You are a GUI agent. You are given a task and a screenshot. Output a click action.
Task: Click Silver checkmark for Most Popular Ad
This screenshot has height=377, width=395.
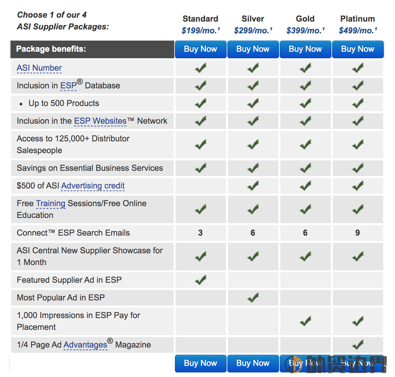[x=253, y=297]
